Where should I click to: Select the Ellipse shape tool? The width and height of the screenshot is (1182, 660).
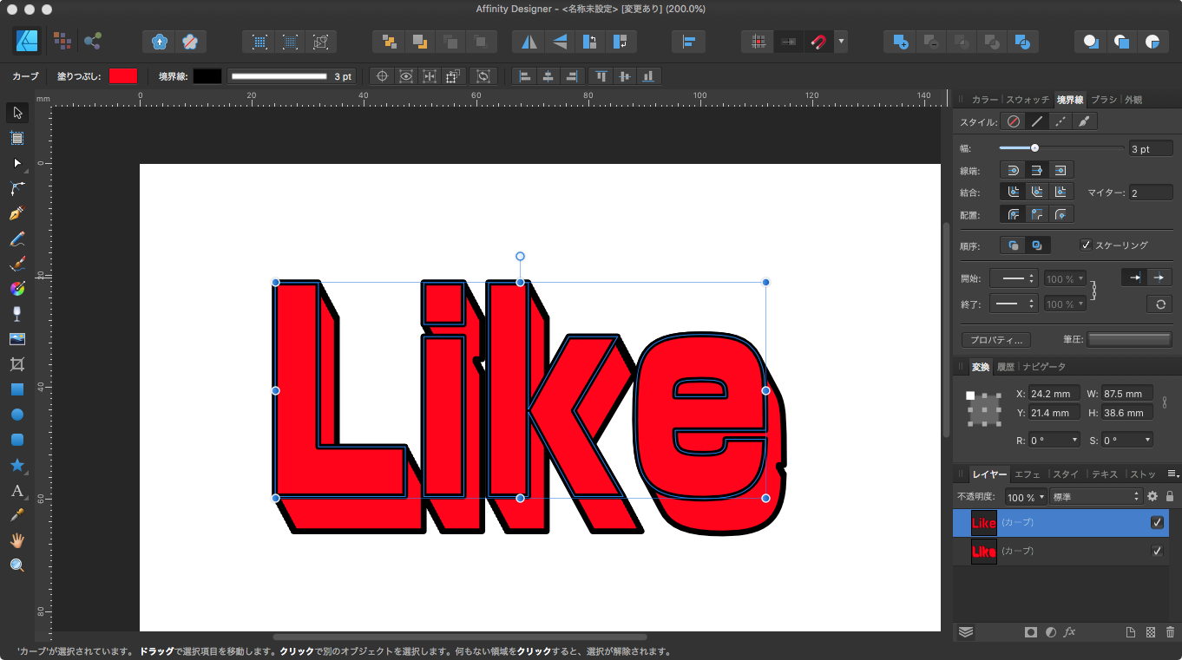click(x=16, y=415)
